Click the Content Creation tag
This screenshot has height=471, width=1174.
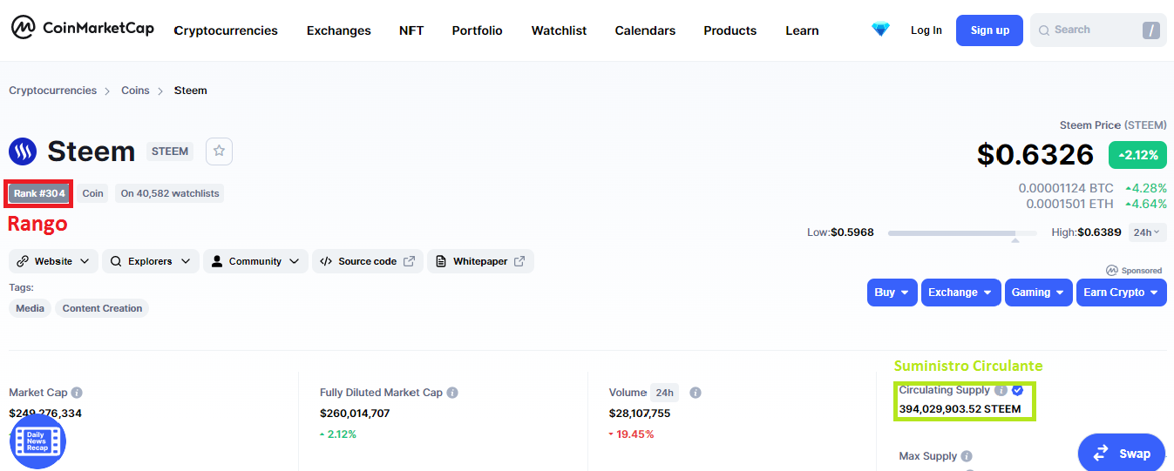(102, 308)
